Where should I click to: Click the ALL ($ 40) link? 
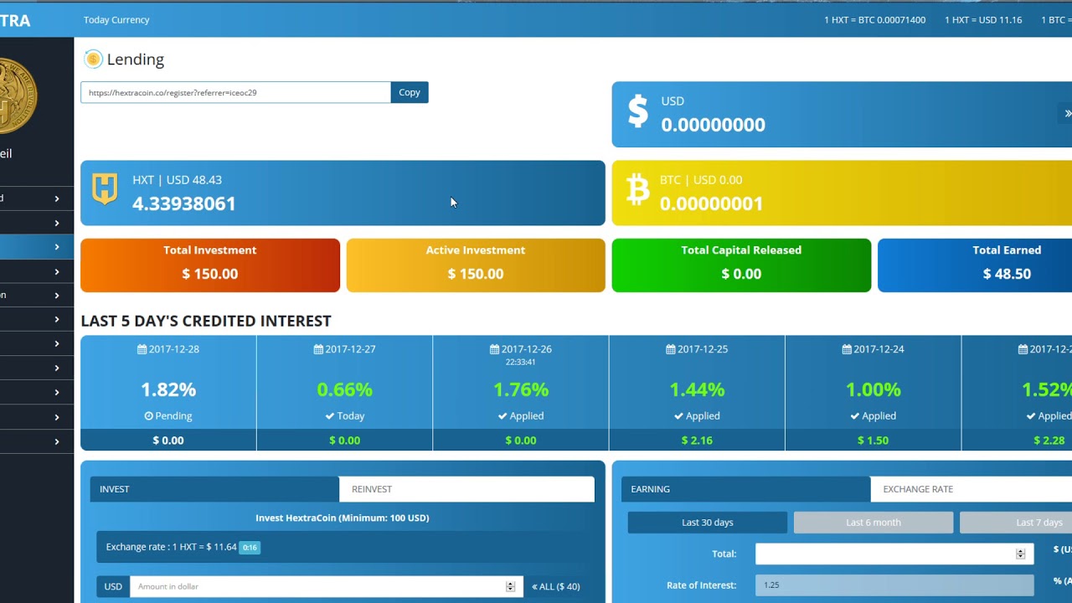(x=556, y=587)
